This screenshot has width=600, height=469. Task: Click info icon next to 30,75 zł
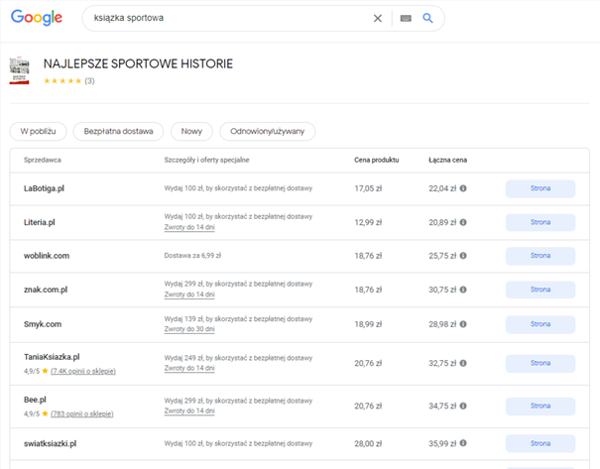[x=463, y=290]
